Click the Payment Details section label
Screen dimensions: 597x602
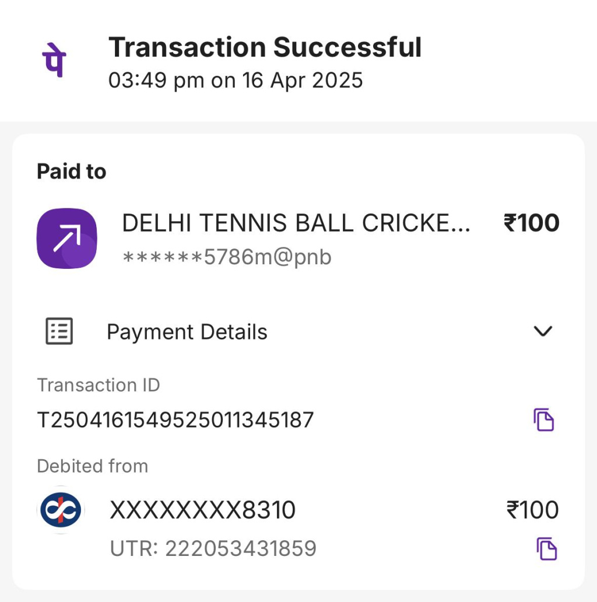coord(187,332)
